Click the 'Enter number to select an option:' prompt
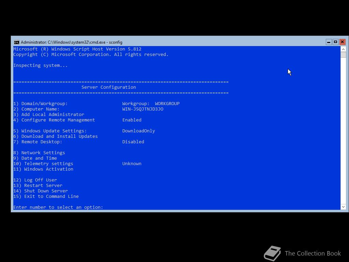Image resolution: width=349 pixels, height=262 pixels. (x=58, y=207)
